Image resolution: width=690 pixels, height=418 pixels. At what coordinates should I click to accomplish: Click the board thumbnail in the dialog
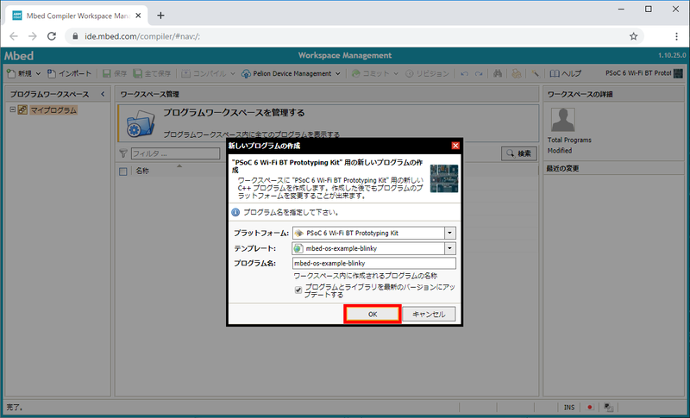point(444,178)
